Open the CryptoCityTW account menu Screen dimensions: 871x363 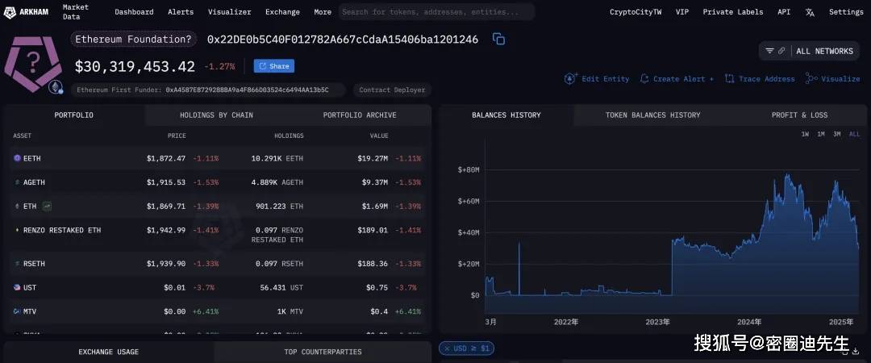coord(636,11)
